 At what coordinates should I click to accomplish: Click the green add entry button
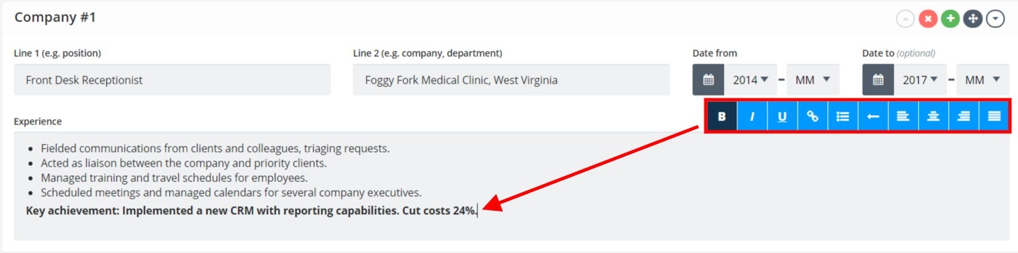[950, 19]
